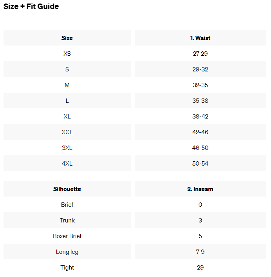Select the XL size cell
The height and width of the screenshot is (277, 271).
click(67, 117)
